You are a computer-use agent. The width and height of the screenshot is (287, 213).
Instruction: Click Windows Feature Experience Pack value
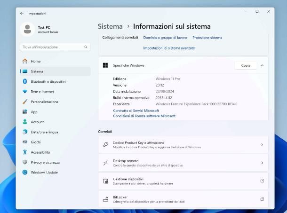(x=196, y=104)
